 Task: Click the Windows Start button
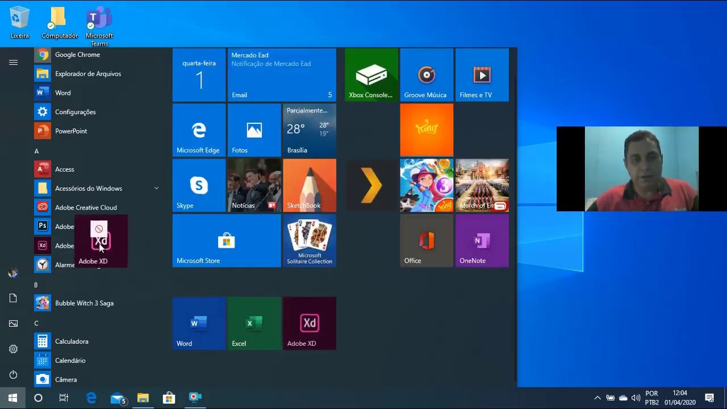pyautogui.click(x=12, y=398)
